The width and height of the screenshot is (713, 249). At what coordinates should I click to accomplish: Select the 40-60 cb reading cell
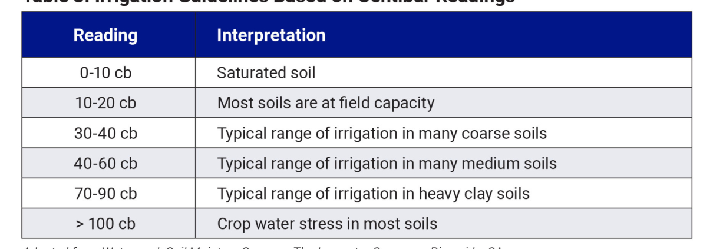click(105, 164)
